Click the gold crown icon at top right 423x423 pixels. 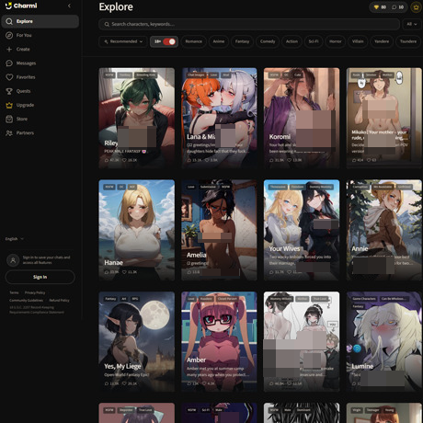[417, 7]
